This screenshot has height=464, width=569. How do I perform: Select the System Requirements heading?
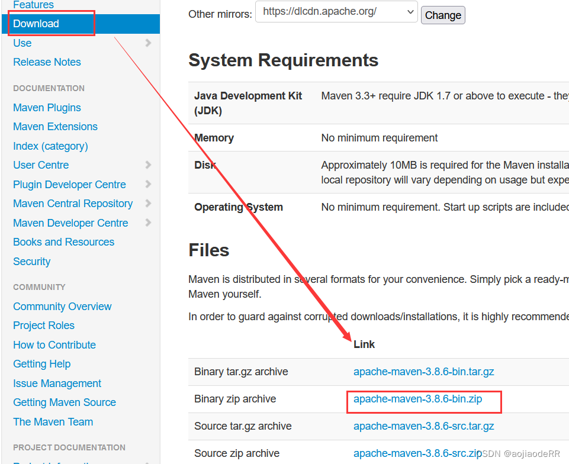[284, 60]
